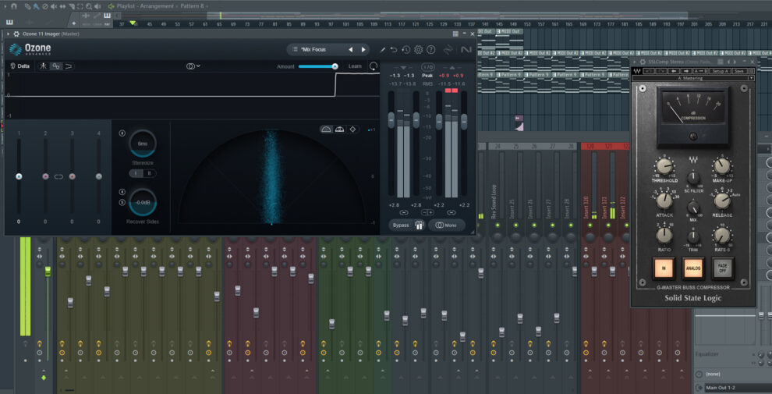Select next Ozone preset arrow
Viewport: 772px width, 394px height.
click(x=363, y=50)
